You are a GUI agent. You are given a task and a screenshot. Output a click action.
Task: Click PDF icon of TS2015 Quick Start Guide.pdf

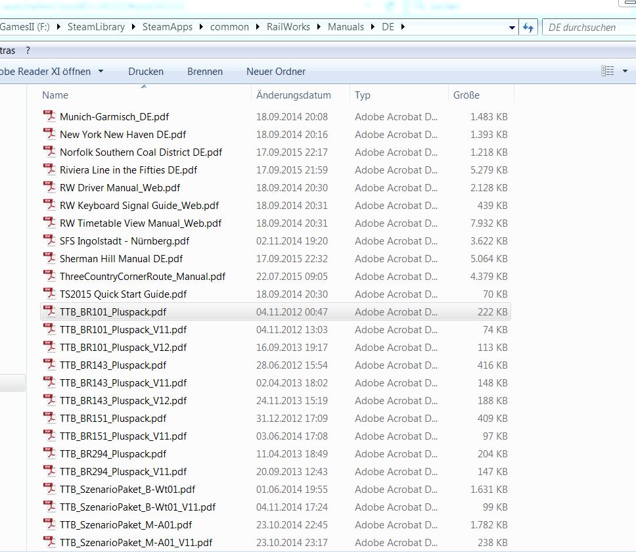49,294
